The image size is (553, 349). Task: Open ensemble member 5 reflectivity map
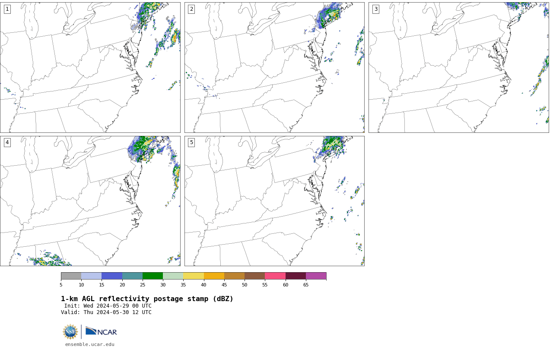274,201
